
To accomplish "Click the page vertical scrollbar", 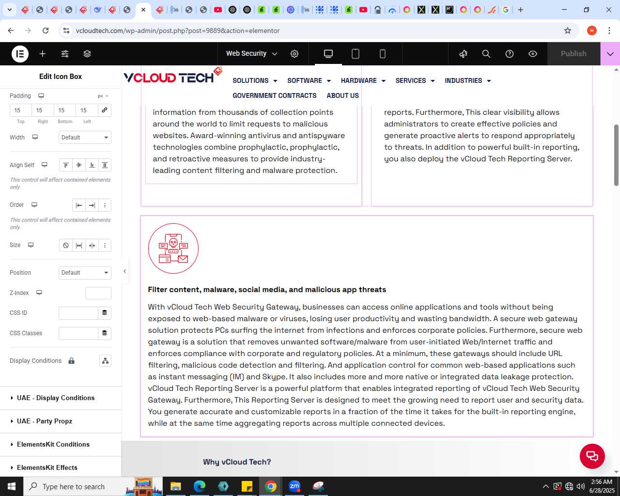I will [x=616, y=155].
